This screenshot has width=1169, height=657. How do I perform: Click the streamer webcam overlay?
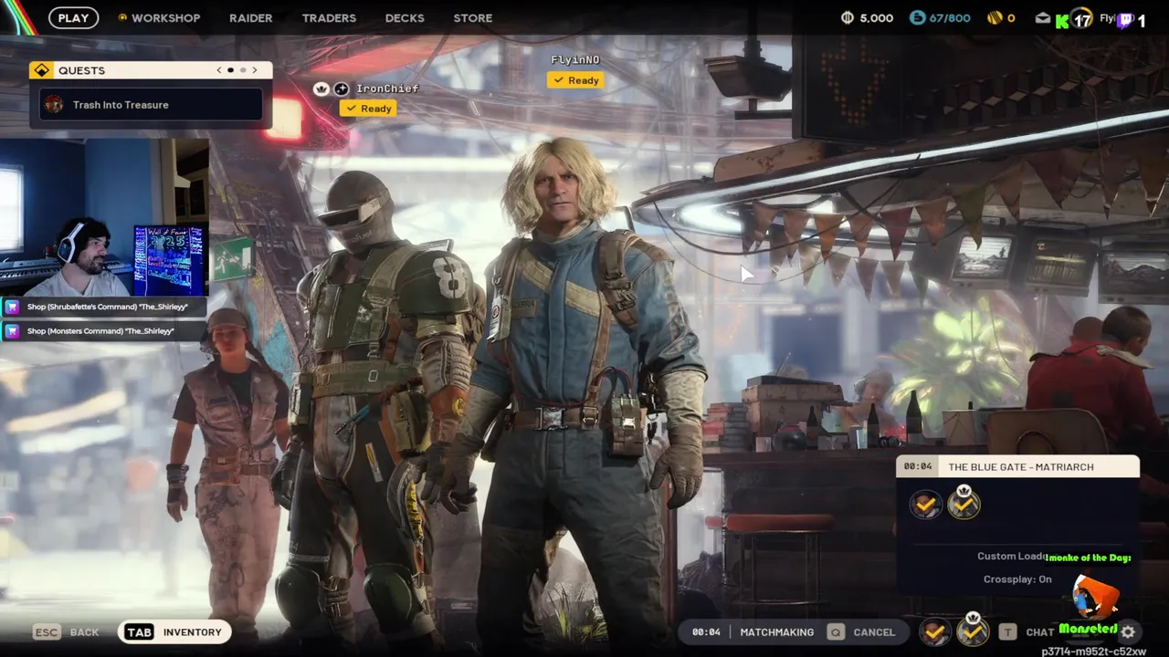104,218
